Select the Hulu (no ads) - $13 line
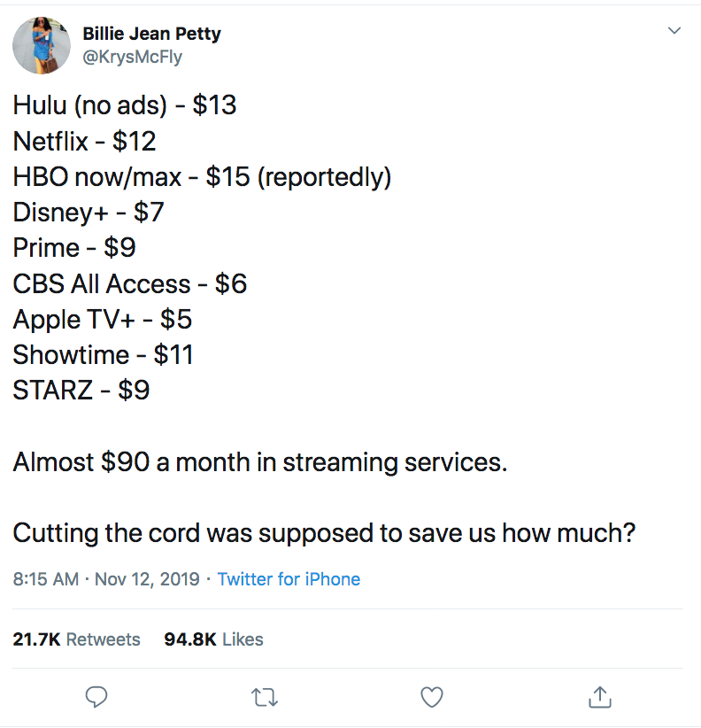 point(124,105)
